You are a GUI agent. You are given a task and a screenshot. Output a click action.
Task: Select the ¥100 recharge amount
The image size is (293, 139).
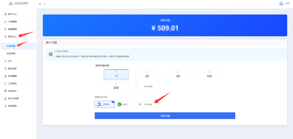pyautogui.click(x=209, y=74)
